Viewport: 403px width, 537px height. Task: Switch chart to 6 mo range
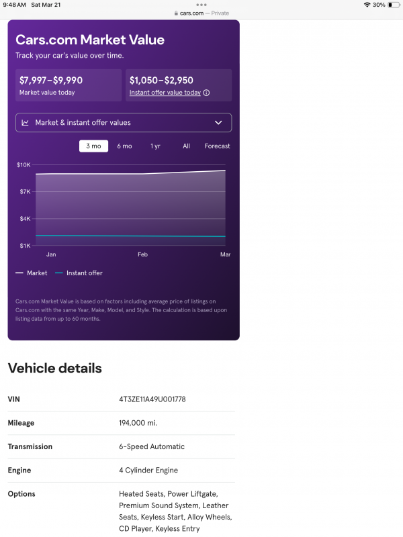point(124,146)
